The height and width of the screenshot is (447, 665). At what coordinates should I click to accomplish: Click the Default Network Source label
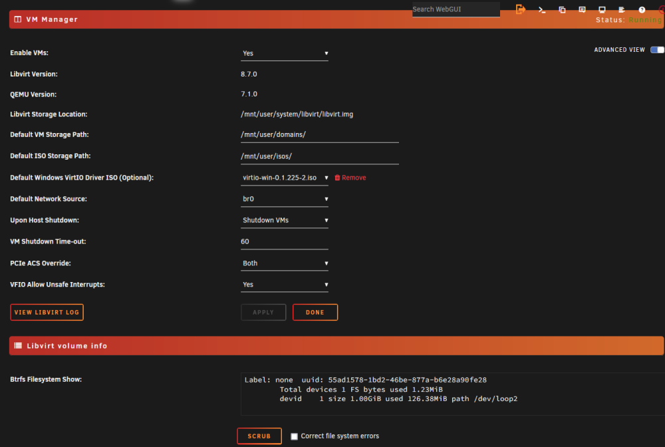pyautogui.click(x=49, y=199)
